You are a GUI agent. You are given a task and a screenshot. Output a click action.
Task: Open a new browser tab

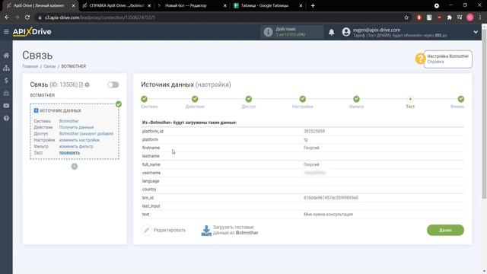(x=313, y=5)
